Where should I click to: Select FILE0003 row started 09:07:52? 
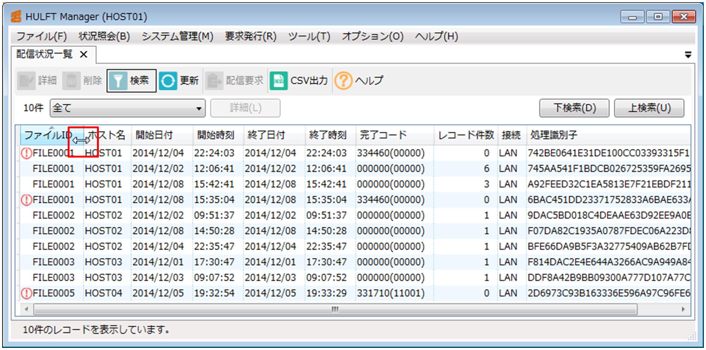coord(355,277)
